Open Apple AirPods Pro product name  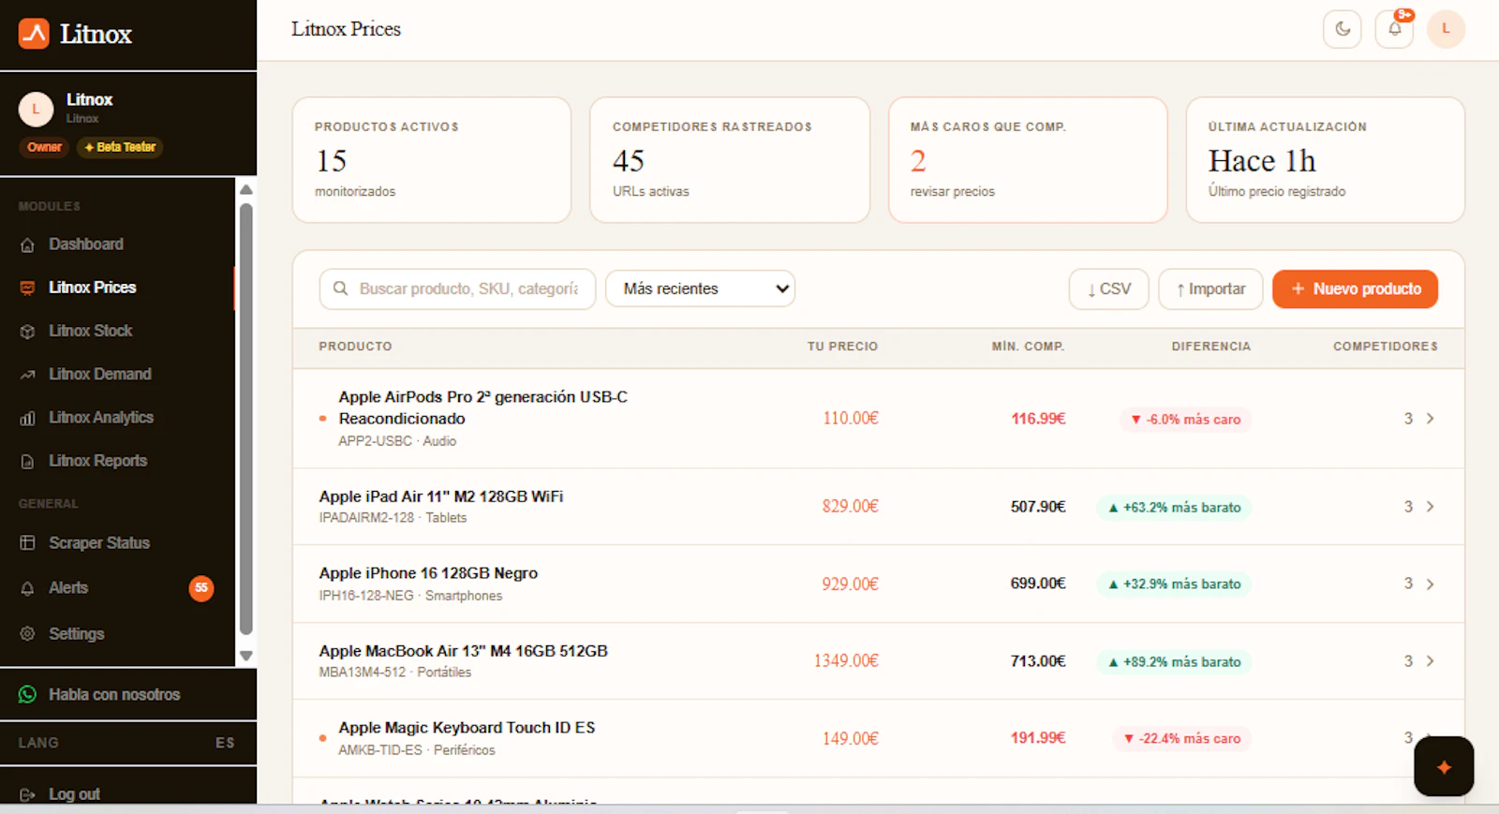[x=483, y=407]
